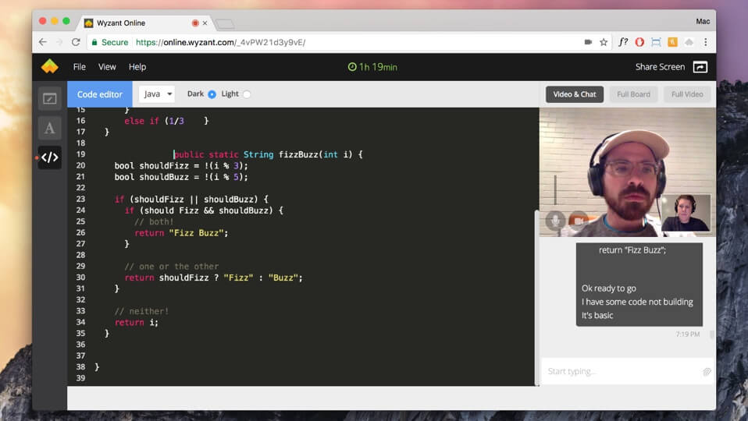Select the code editor brackets icon

[49, 157]
